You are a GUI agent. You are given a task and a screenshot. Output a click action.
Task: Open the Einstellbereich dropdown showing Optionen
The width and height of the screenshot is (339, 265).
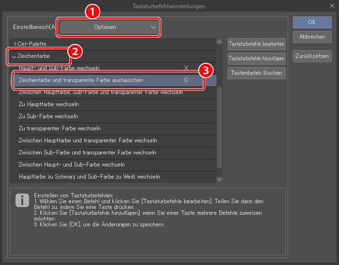point(109,28)
